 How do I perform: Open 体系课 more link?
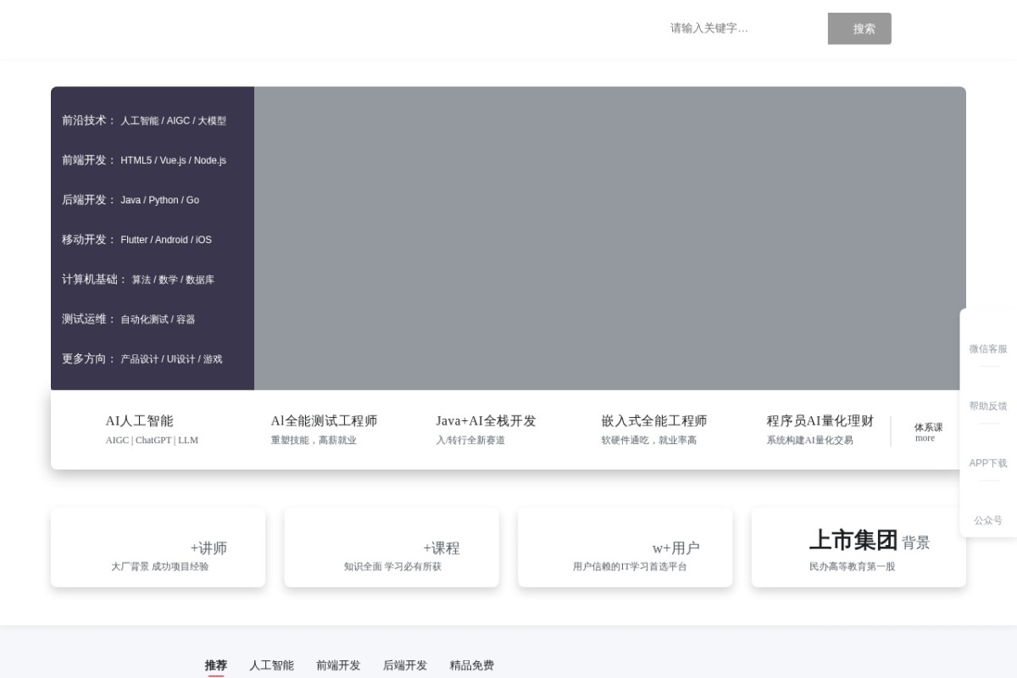coord(928,432)
